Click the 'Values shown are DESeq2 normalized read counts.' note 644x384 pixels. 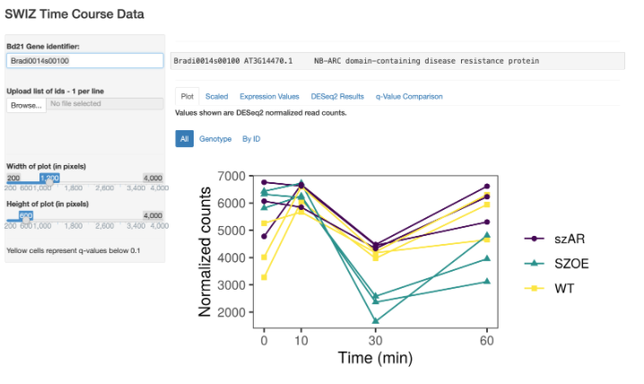point(261,112)
